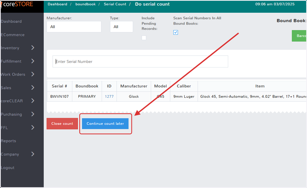Click the Close count button
307x188 pixels.
(62, 124)
